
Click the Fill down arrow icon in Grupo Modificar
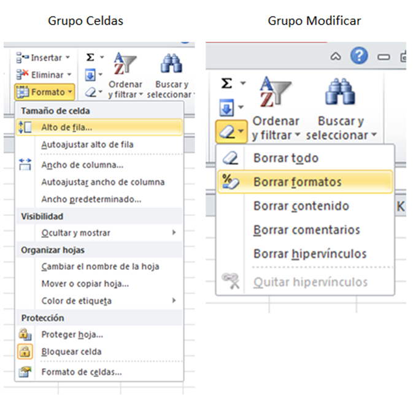225,109
